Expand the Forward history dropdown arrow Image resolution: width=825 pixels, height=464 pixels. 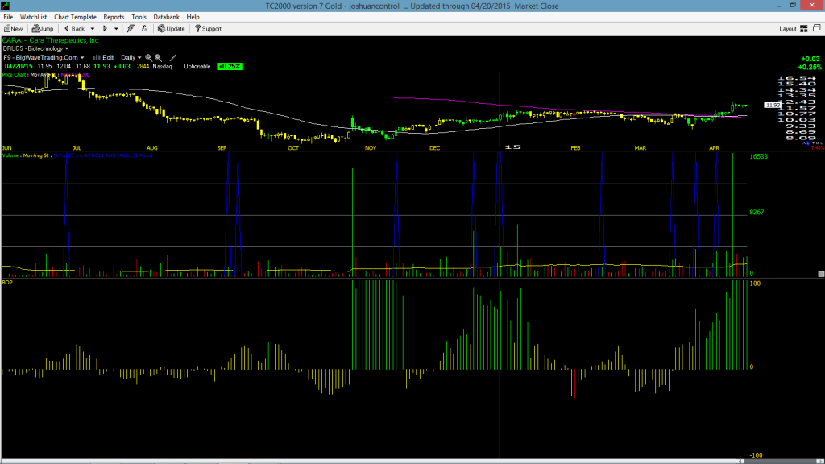pos(116,29)
